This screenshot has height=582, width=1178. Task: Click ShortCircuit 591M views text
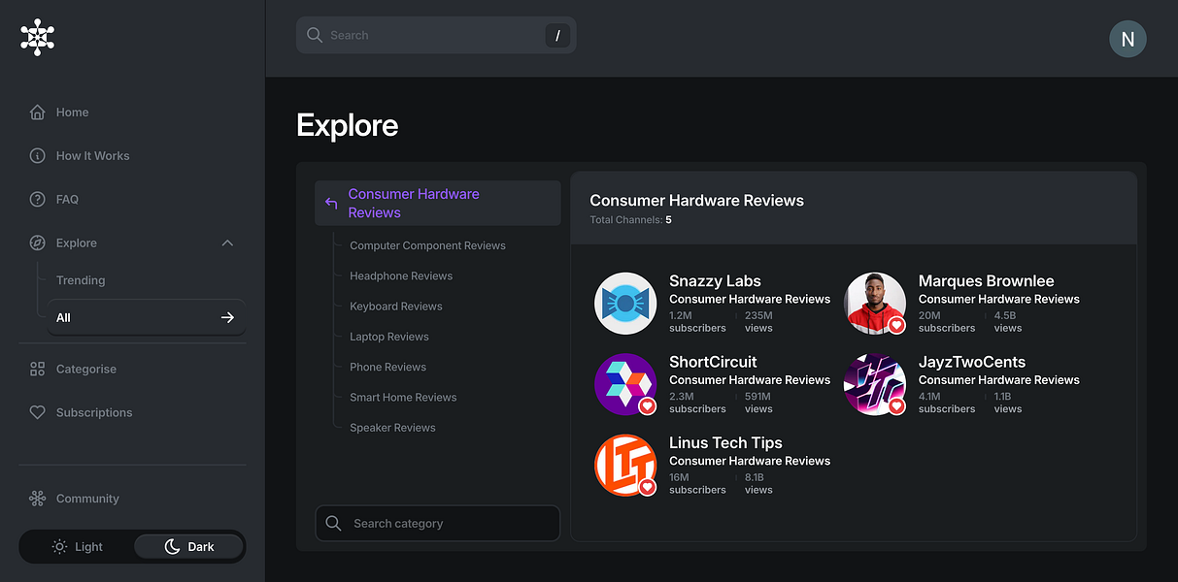point(758,403)
